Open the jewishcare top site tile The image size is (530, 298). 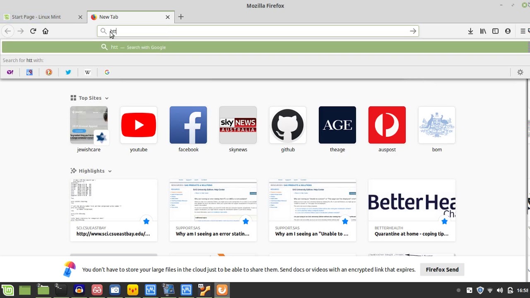(89, 130)
